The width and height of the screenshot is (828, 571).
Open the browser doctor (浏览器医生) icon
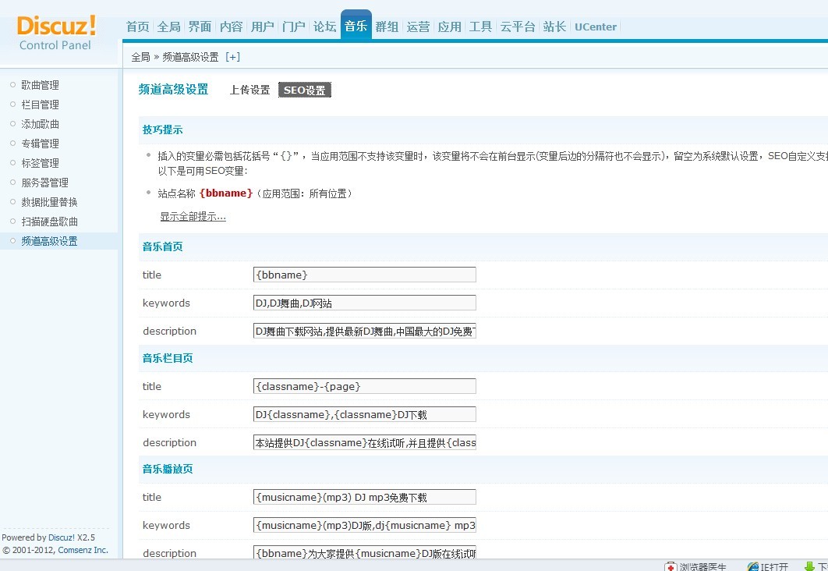click(671, 566)
